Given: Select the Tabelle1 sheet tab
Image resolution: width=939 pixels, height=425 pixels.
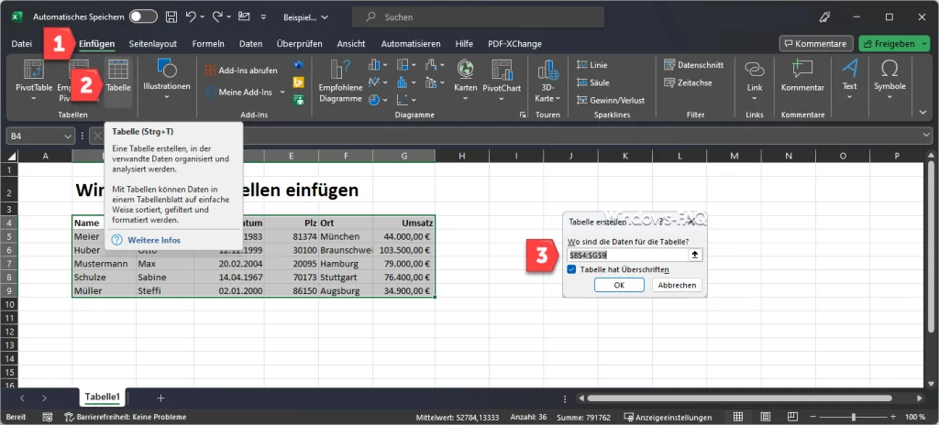Looking at the screenshot, I should pyautogui.click(x=103, y=397).
